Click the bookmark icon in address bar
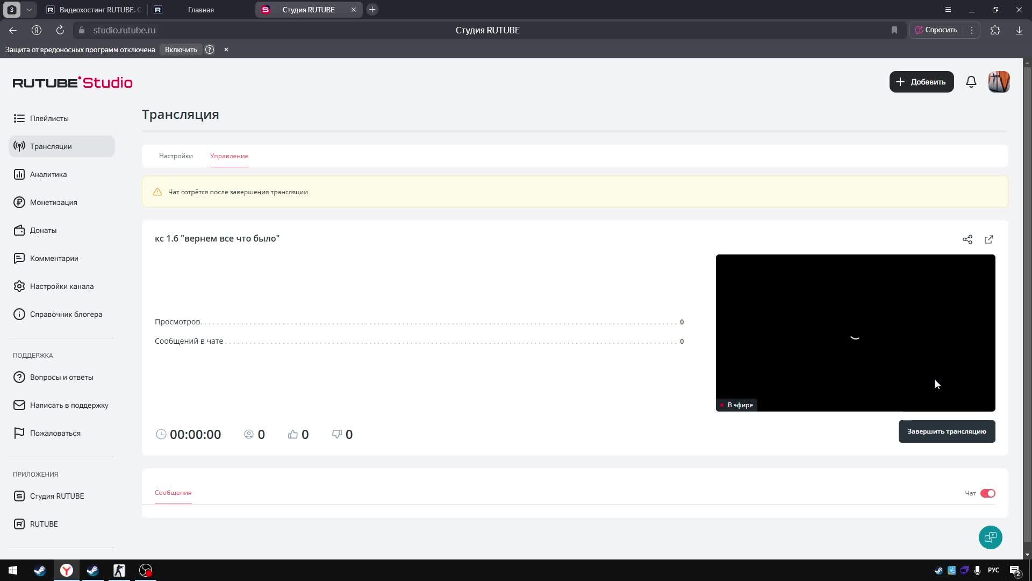This screenshot has height=581, width=1032. click(x=894, y=30)
